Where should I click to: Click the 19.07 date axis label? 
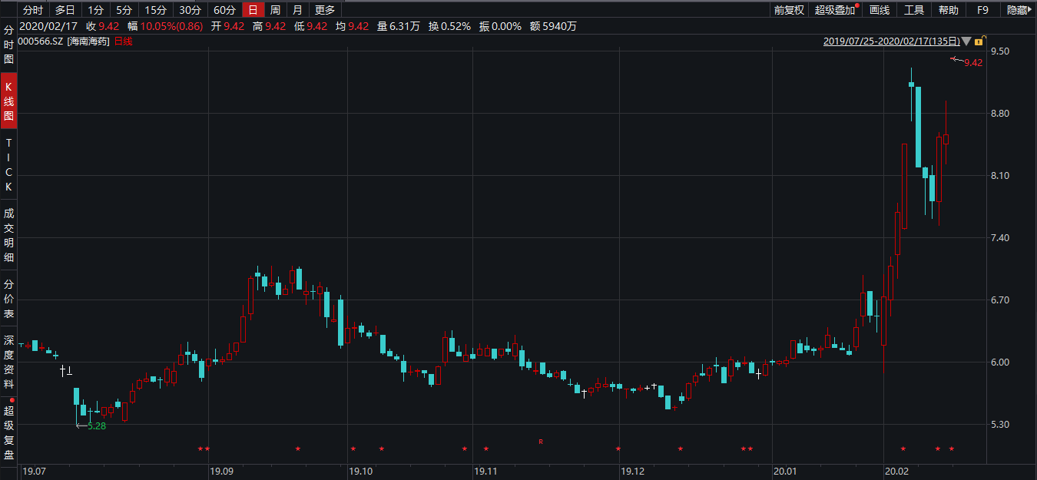pos(35,471)
